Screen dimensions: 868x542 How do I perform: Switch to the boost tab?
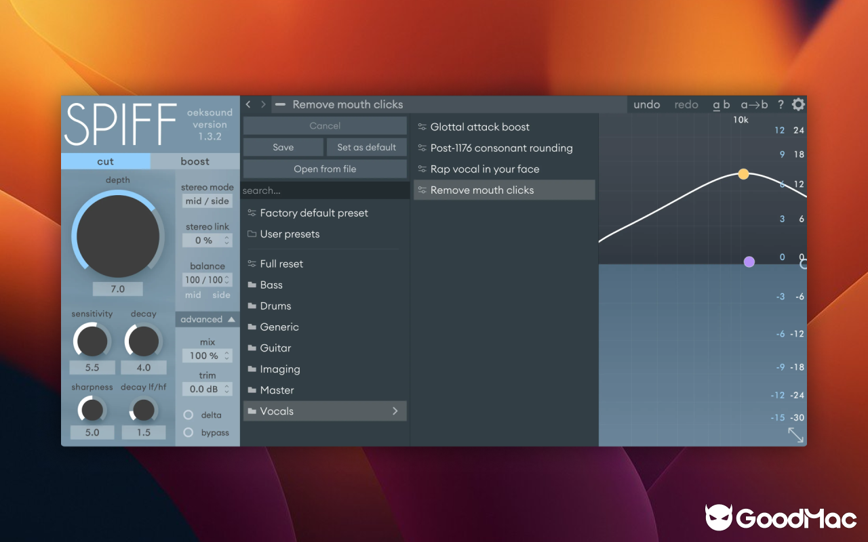(x=195, y=161)
